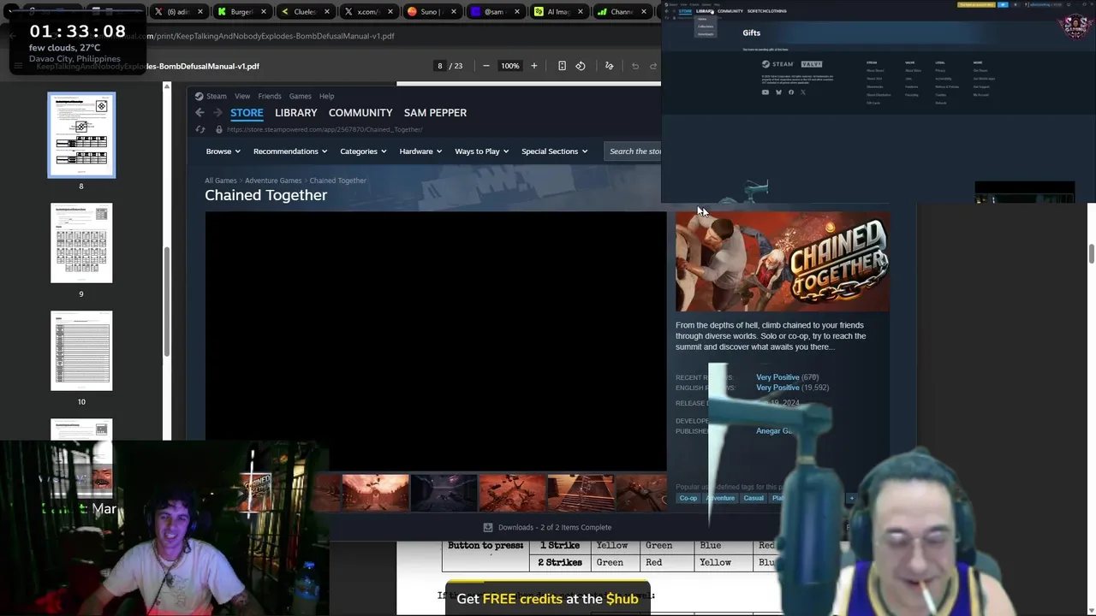Go forward with Steam's forward arrow
Viewport: 1096px width, 616px height.
pos(217,112)
